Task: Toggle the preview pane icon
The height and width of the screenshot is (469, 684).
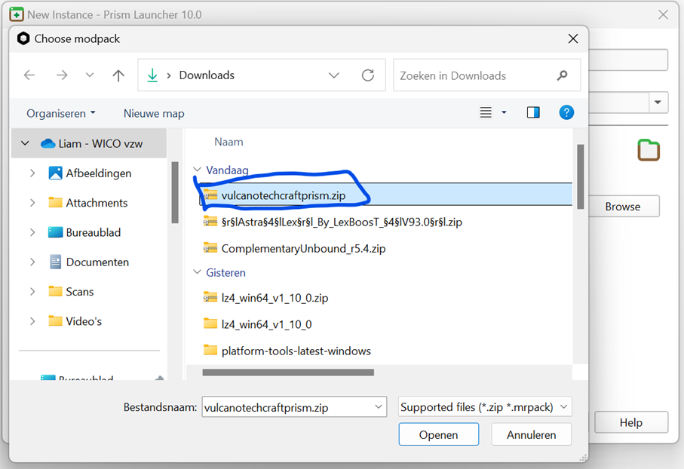Action: pyautogui.click(x=533, y=113)
